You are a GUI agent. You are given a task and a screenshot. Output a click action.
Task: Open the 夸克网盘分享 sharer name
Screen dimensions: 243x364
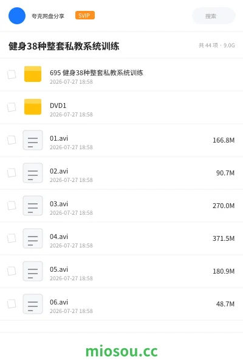(x=48, y=16)
